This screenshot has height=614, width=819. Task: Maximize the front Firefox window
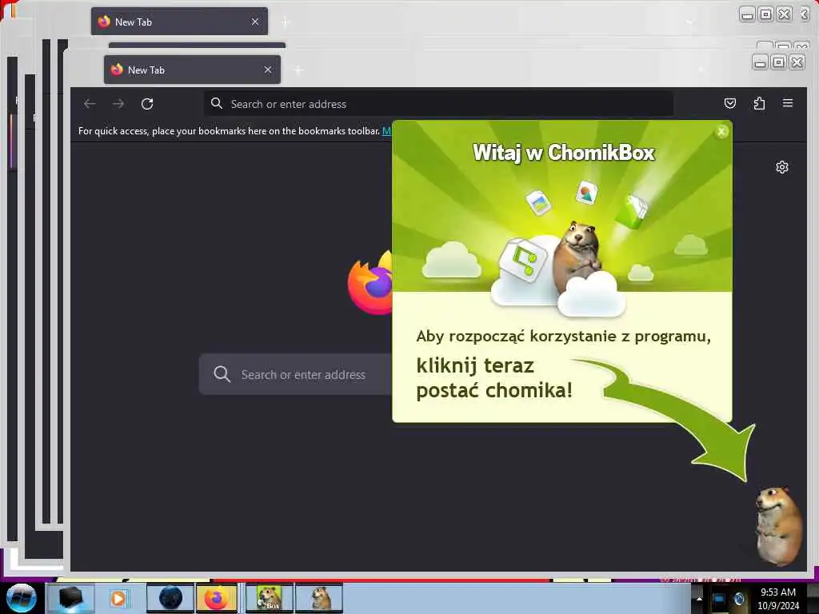point(779,62)
